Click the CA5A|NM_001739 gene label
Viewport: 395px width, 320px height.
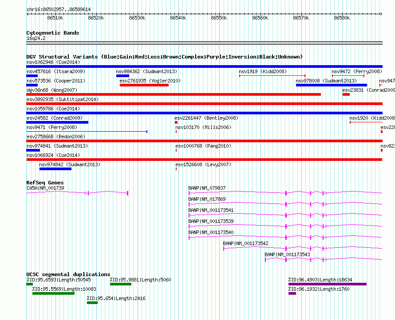pos(45,188)
